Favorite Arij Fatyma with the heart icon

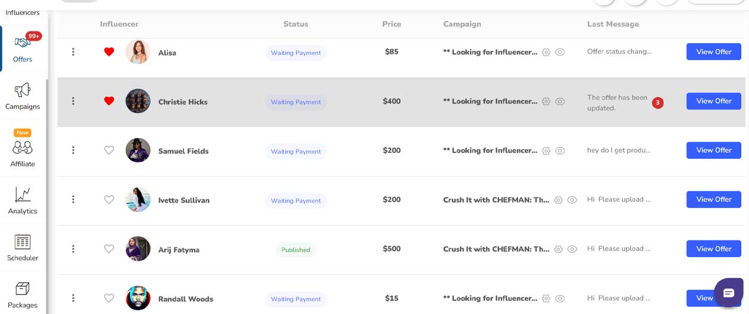(109, 249)
